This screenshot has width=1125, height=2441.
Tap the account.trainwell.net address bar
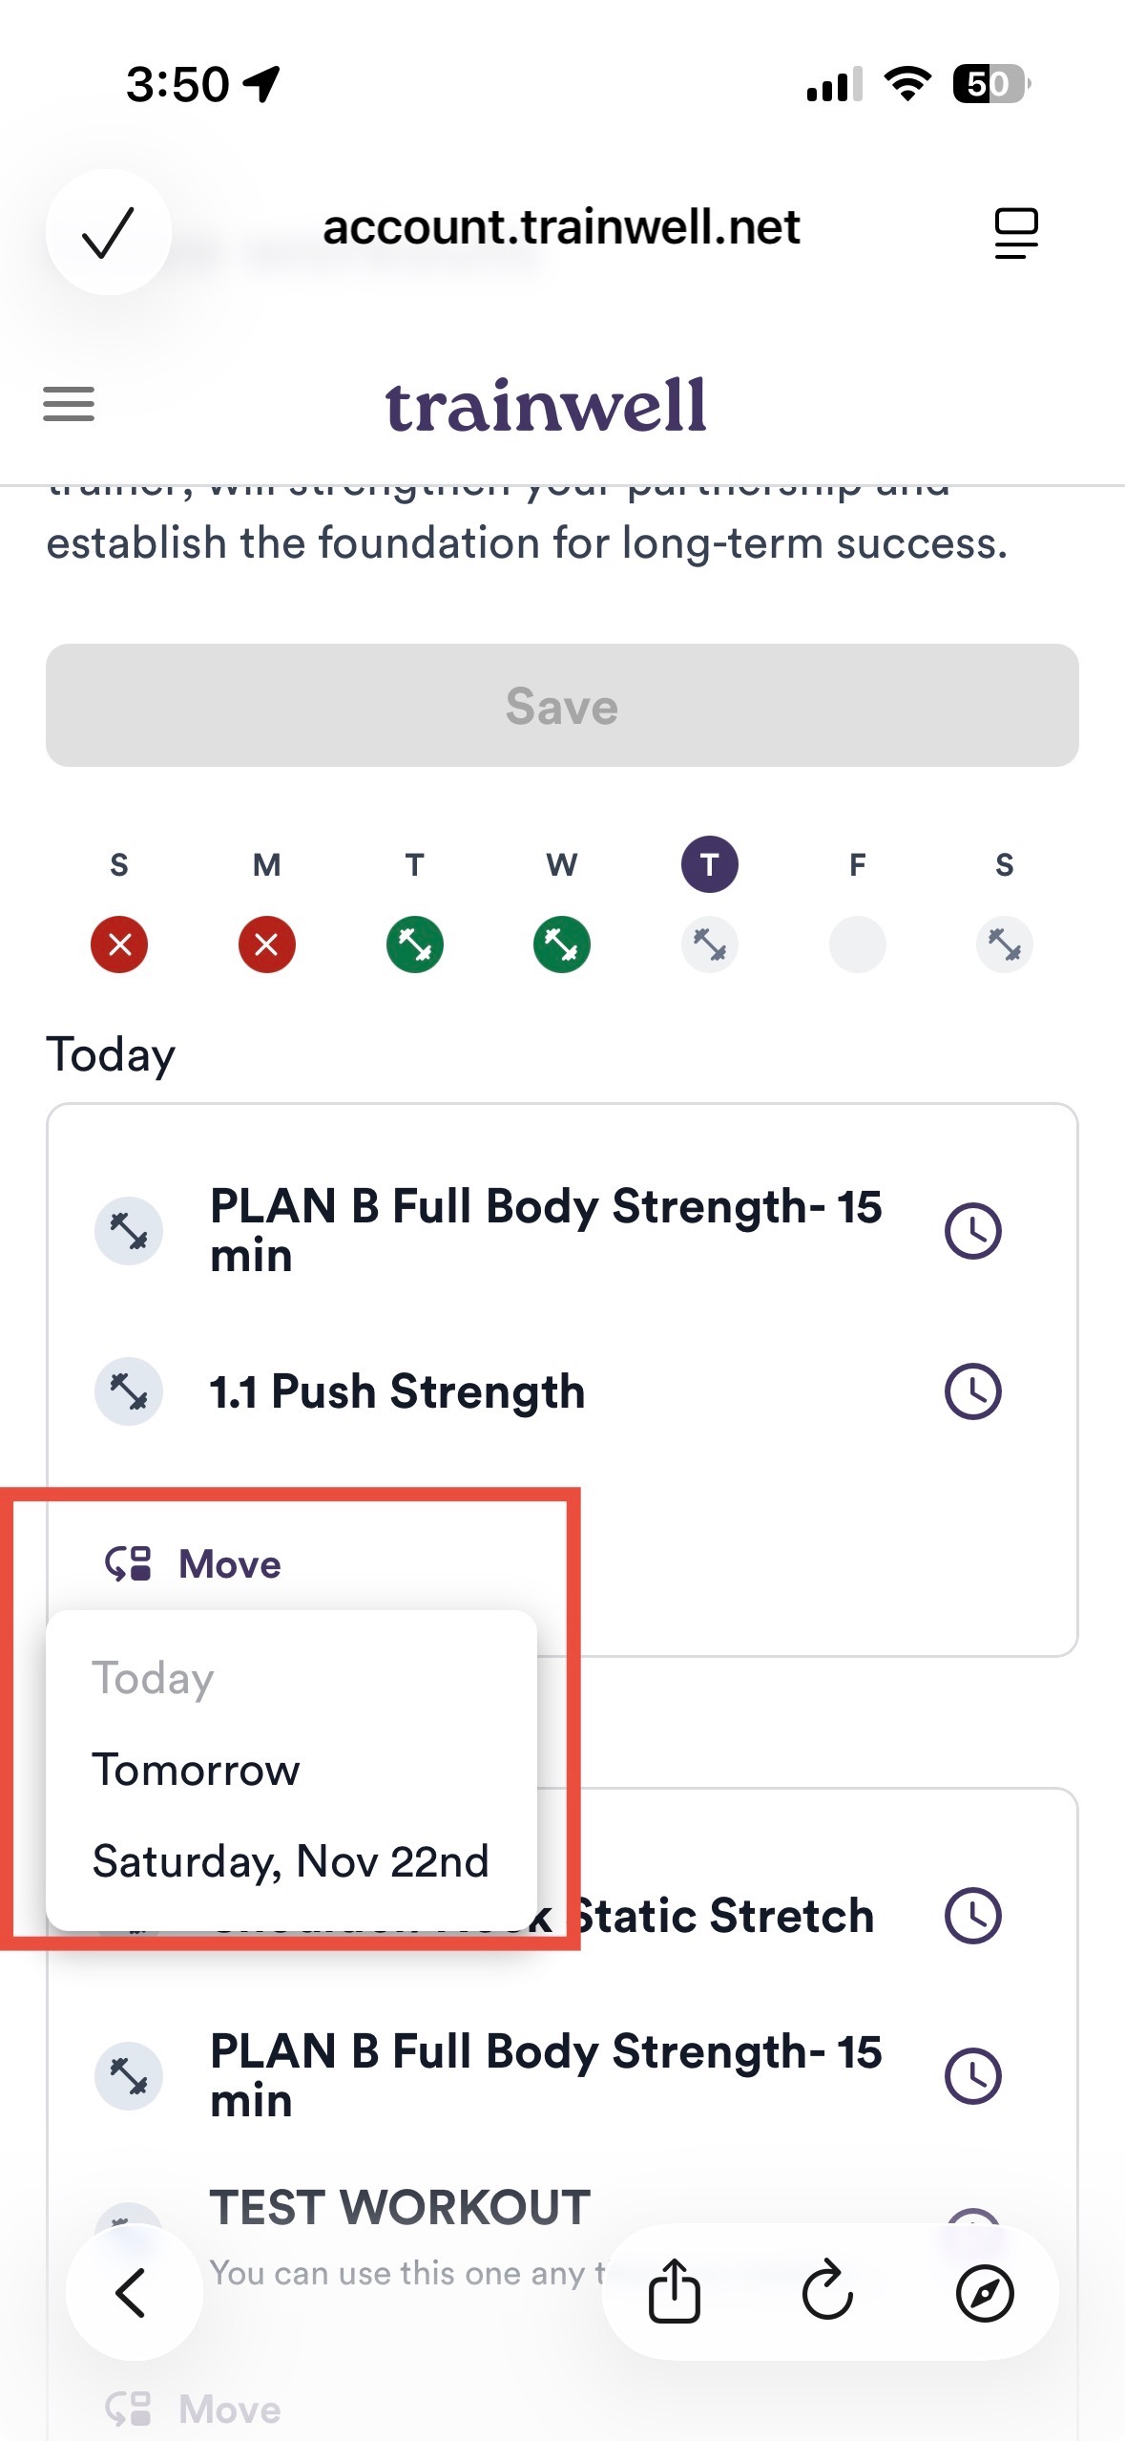pos(561,228)
